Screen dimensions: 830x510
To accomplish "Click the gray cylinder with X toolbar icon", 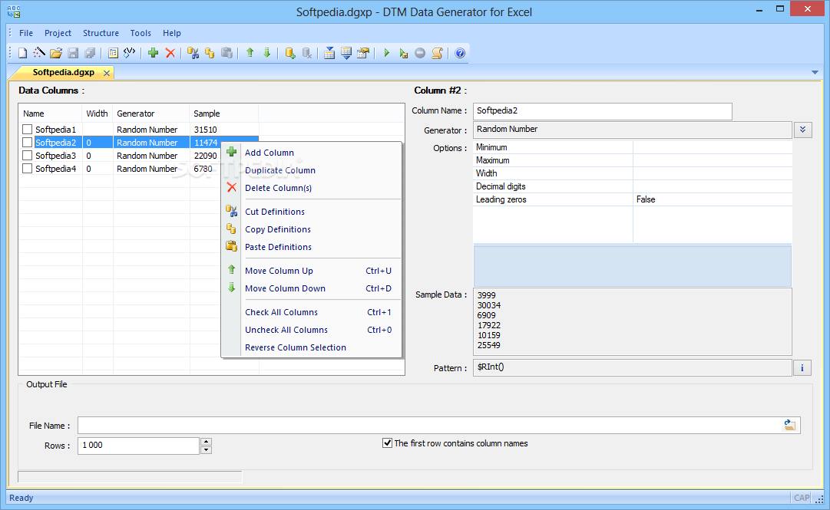I will (x=307, y=53).
